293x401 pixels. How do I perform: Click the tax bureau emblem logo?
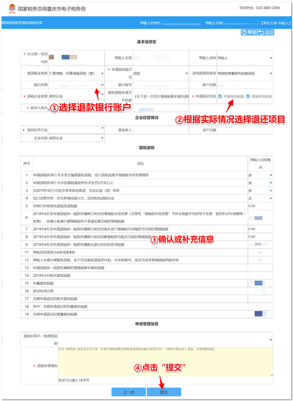pos(12,9)
